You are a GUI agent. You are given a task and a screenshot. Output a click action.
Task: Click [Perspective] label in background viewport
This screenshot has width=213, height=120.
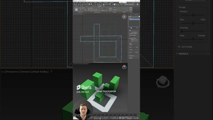(12, 72)
